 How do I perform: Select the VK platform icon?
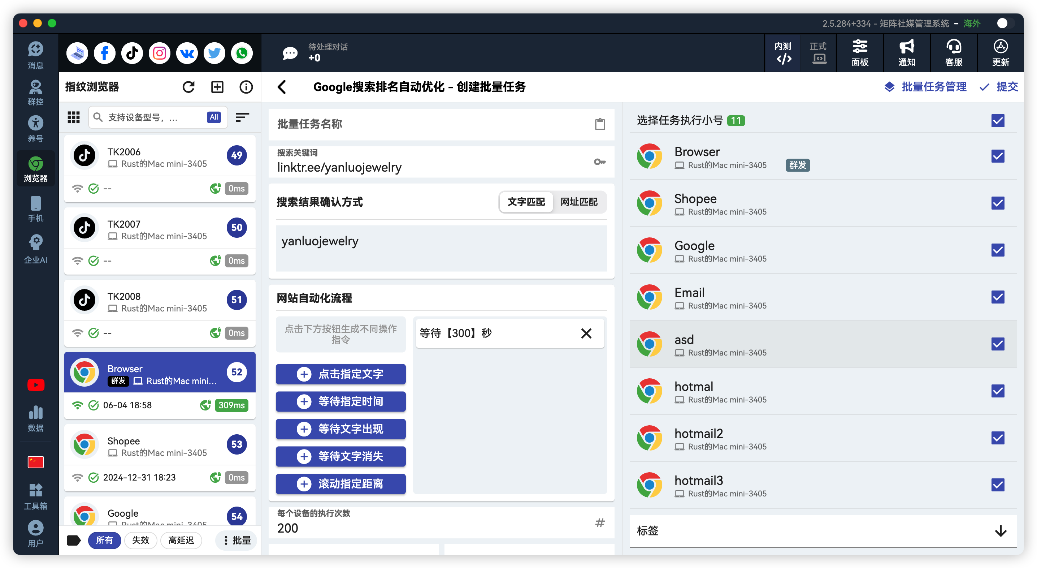tap(187, 53)
